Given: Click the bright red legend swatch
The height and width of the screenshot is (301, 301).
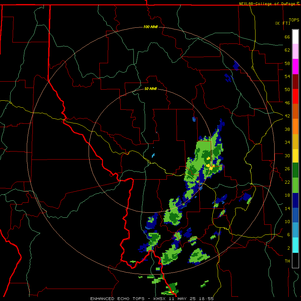Looking at the screenshot, I should 295,96.
